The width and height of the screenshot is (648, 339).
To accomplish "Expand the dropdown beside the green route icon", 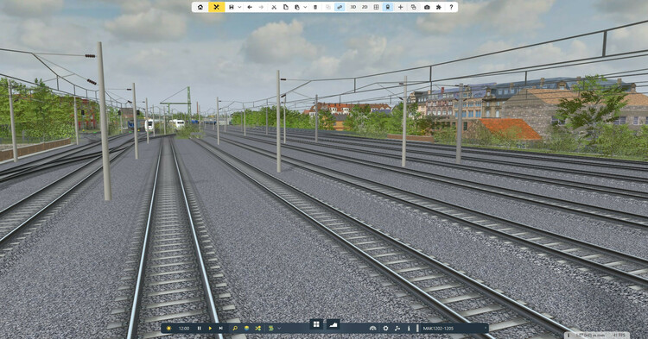I will click(279, 329).
